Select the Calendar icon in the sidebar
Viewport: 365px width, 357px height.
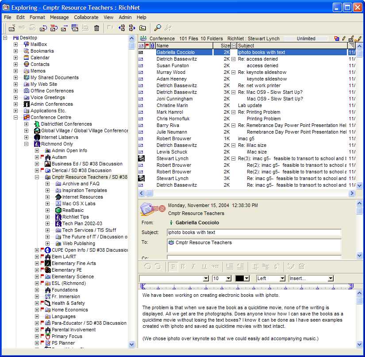(27, 58)
